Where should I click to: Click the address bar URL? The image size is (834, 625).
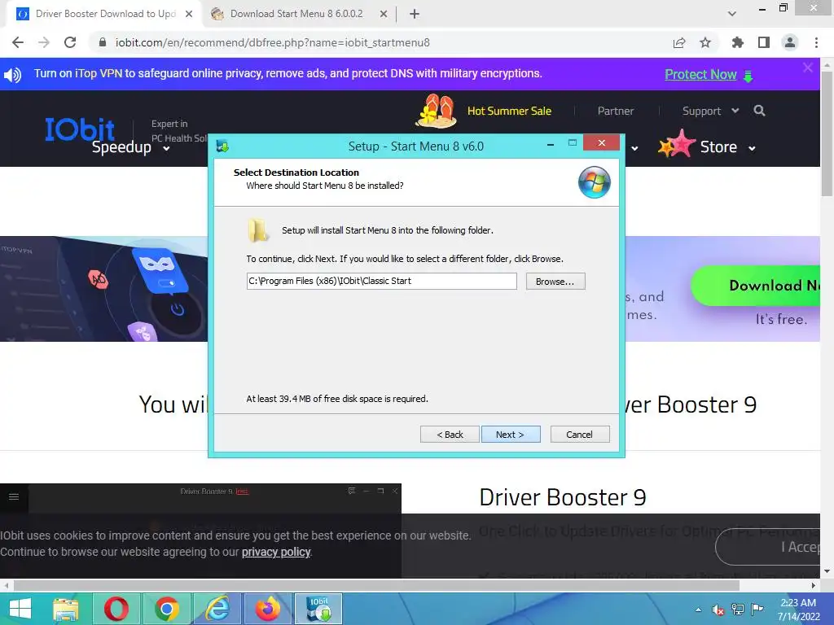click(x=272, y=42)
